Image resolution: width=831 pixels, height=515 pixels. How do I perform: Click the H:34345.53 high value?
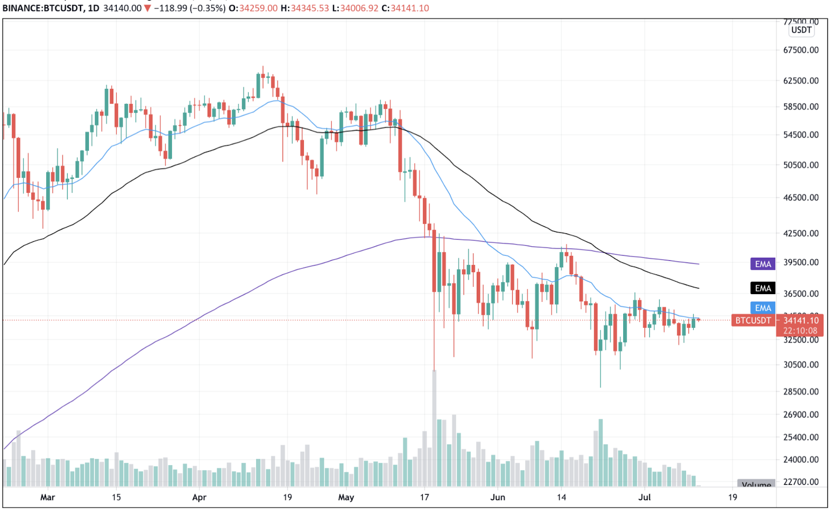305,8
